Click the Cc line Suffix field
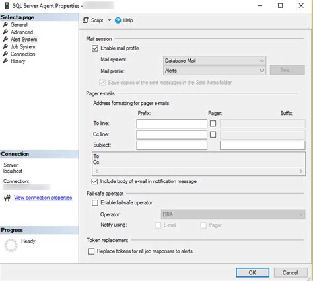The width and height of the screenshot is (313, 281). pyautogui.click(x=262, y=134)
